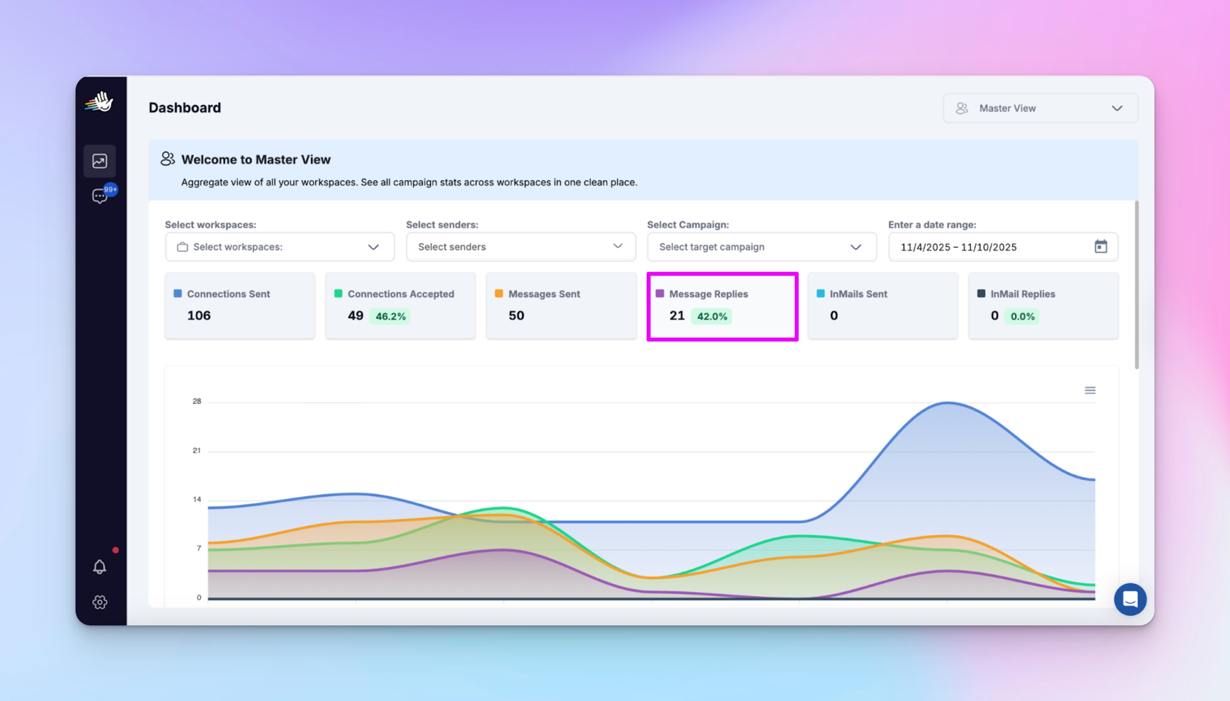Open the inbox messages icon with 99+ badge
The width and height of the screenshot is (1230, 701).
[100, 196]
